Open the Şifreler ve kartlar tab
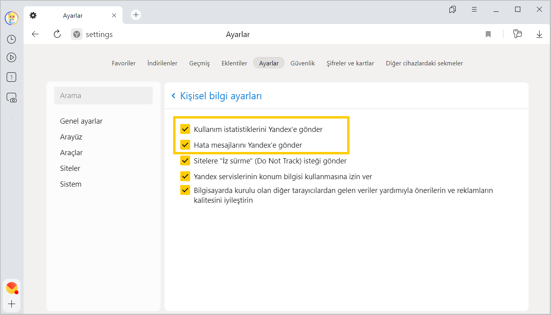 [350, 63]
